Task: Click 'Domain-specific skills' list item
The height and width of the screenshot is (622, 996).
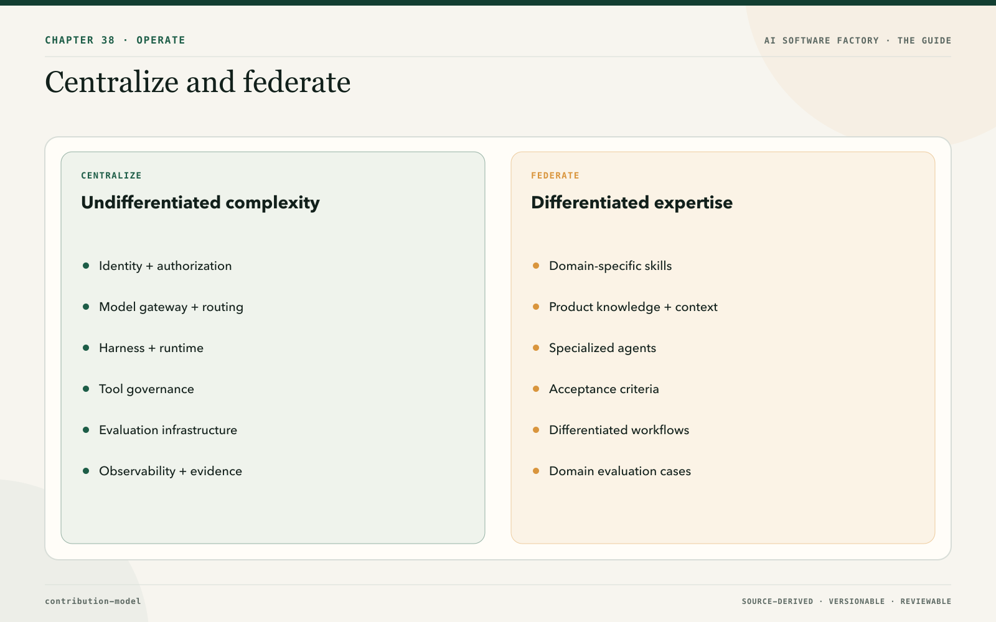Action: click(x=611, y=266)
